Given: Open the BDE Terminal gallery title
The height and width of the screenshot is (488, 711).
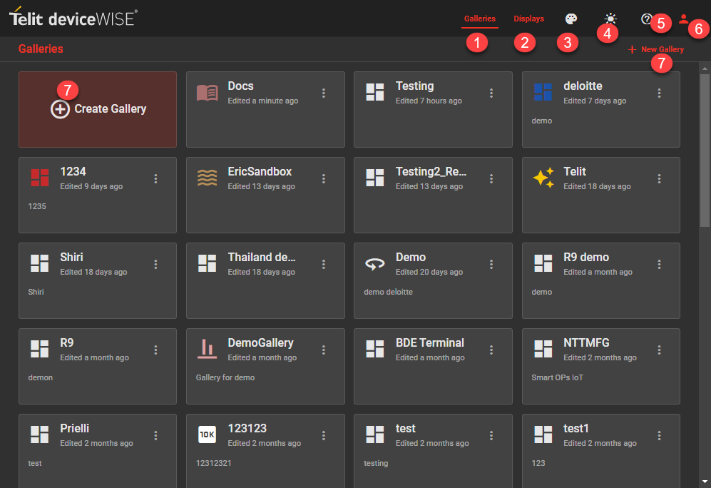Looking at the screenshot, I should click(430, 343).
